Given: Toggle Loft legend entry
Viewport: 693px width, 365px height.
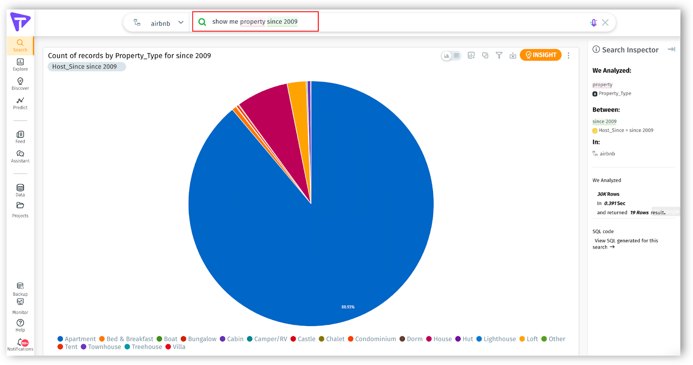Looking at the screenshot, I should click(x=529, y=339).
